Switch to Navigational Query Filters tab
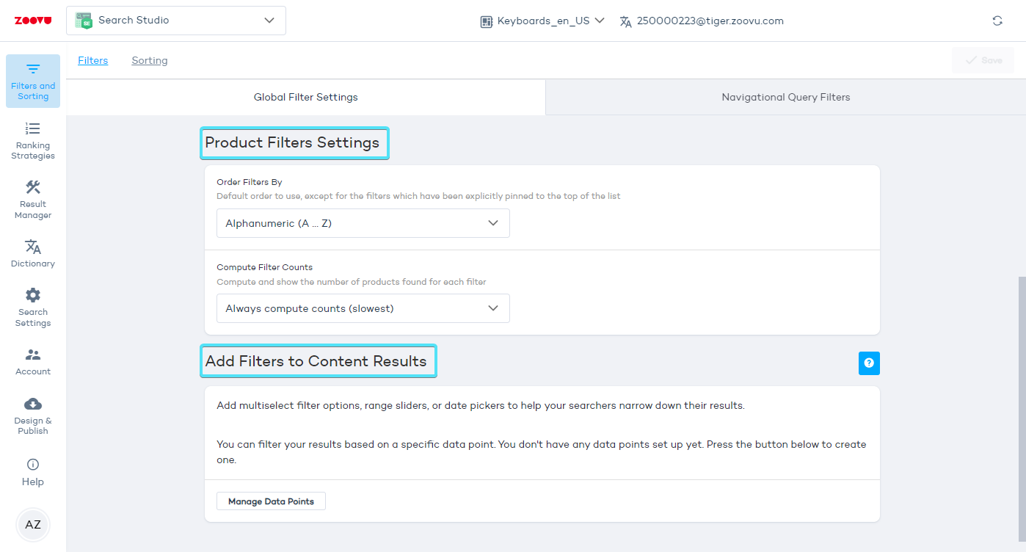 point(785,96)
